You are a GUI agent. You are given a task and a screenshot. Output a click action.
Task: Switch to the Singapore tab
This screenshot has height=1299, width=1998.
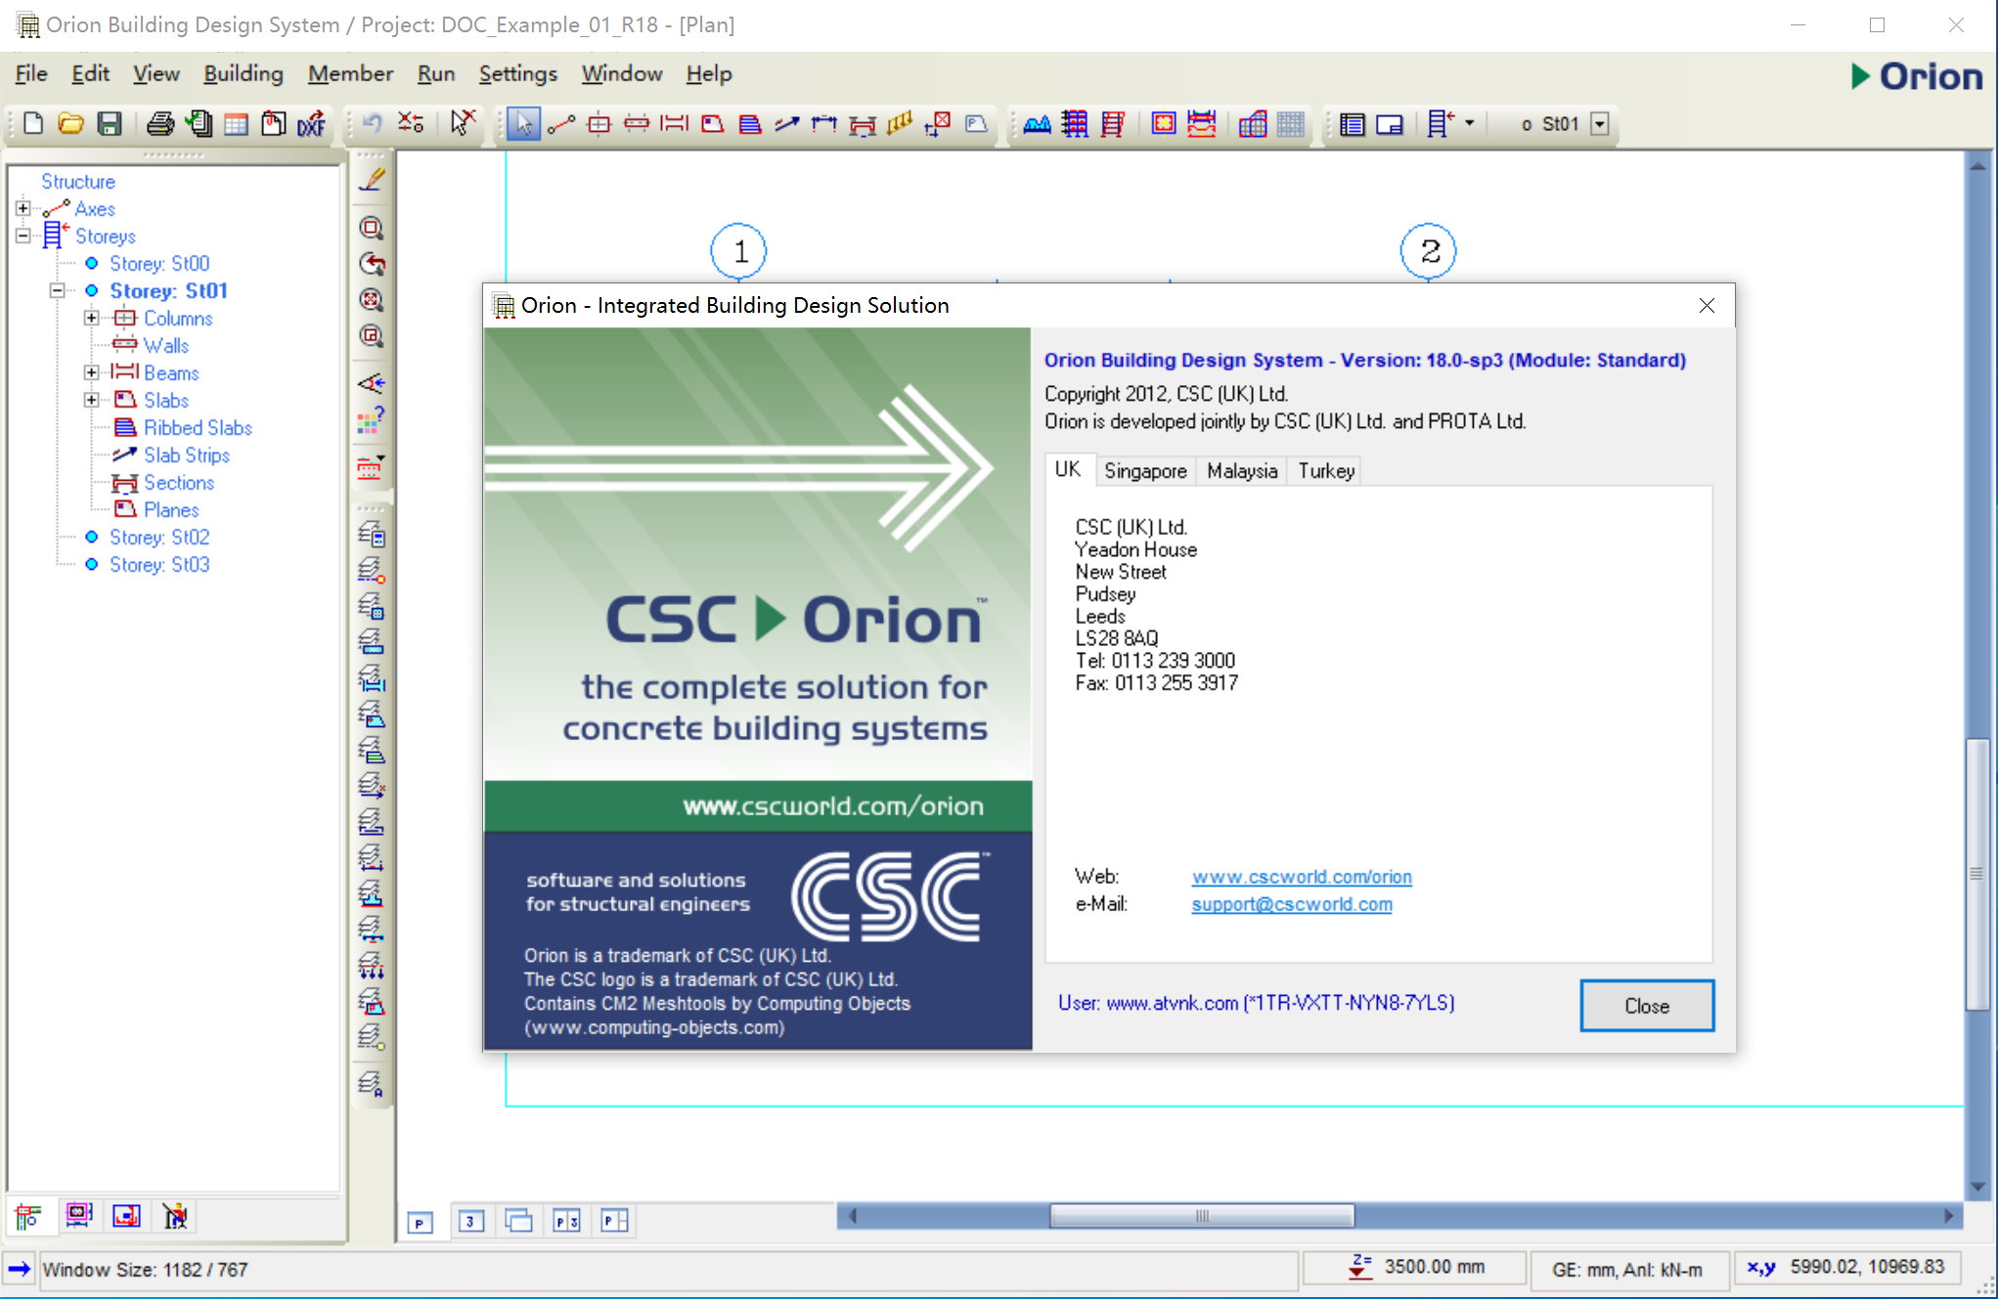[x=1145, y=471]
